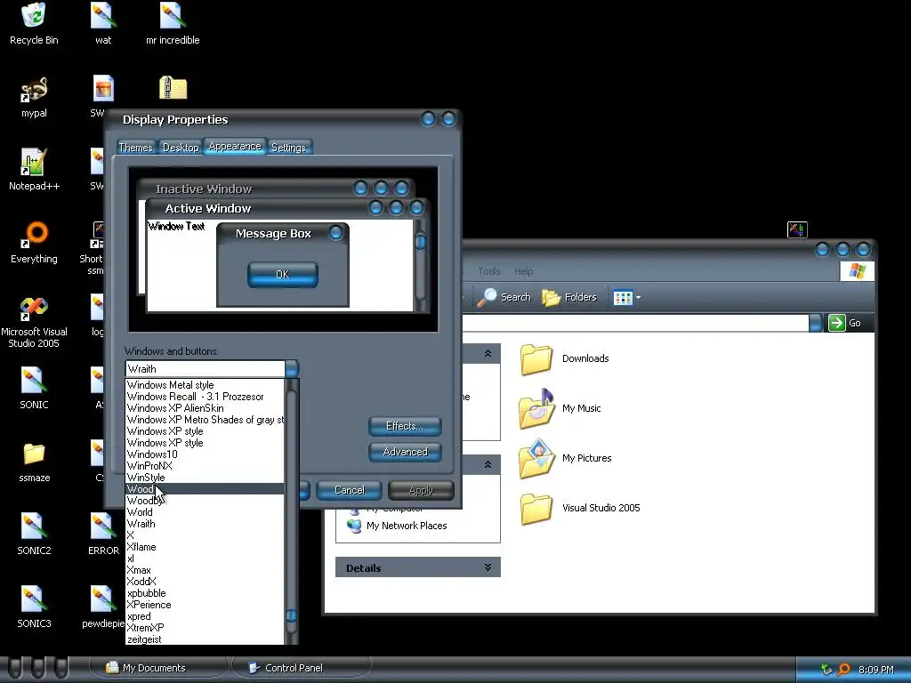
Task: Click the style list scrollbar thumb
Action: point(292,615)
